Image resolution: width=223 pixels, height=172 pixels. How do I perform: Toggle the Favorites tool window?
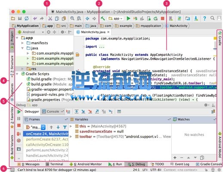coord(12,117)
